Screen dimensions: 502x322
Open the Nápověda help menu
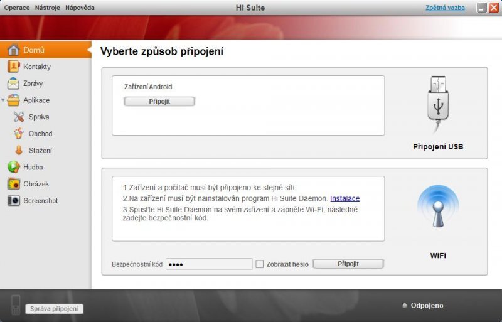[81, 8]
